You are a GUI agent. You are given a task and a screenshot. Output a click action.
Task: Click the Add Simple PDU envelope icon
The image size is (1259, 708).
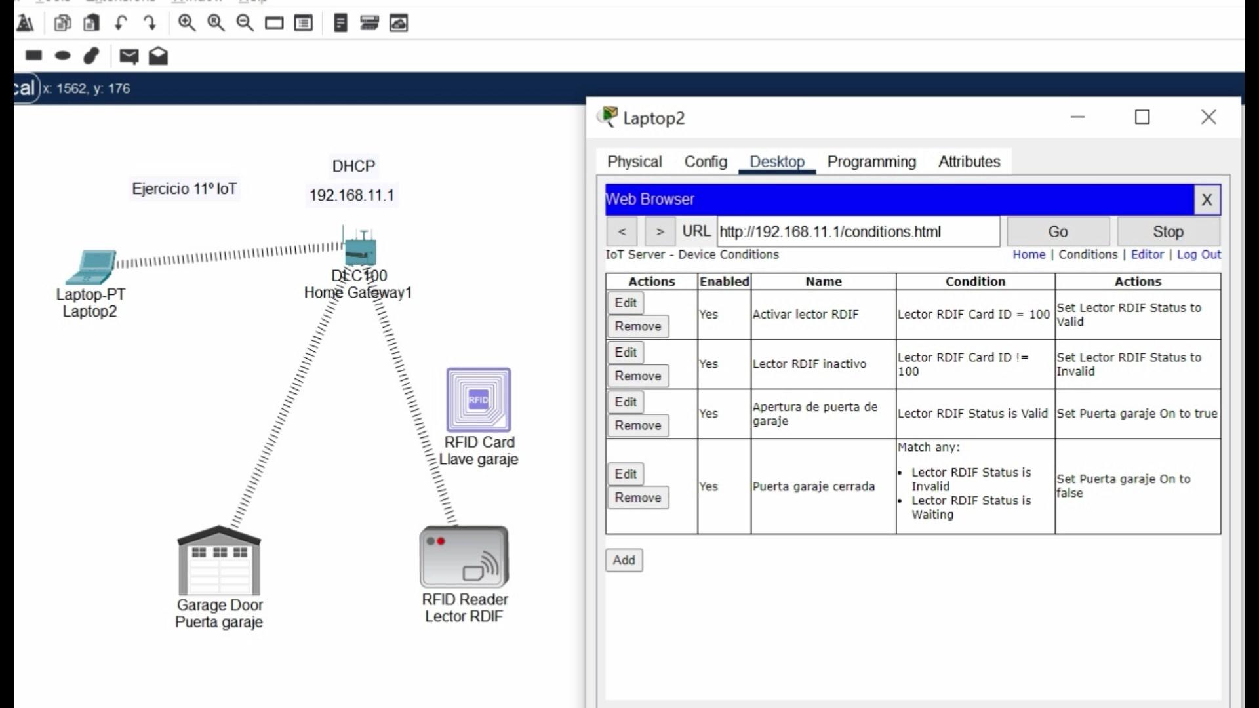click(x=129, y=56)
